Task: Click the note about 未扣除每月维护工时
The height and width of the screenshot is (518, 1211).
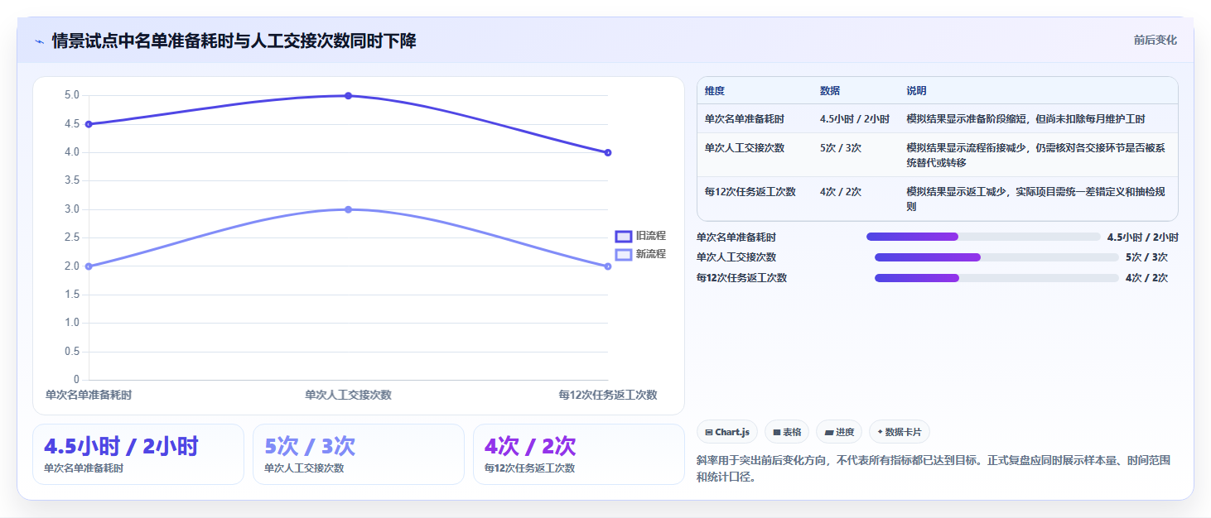Action: pyautogui.click(x=1026, y=119)
